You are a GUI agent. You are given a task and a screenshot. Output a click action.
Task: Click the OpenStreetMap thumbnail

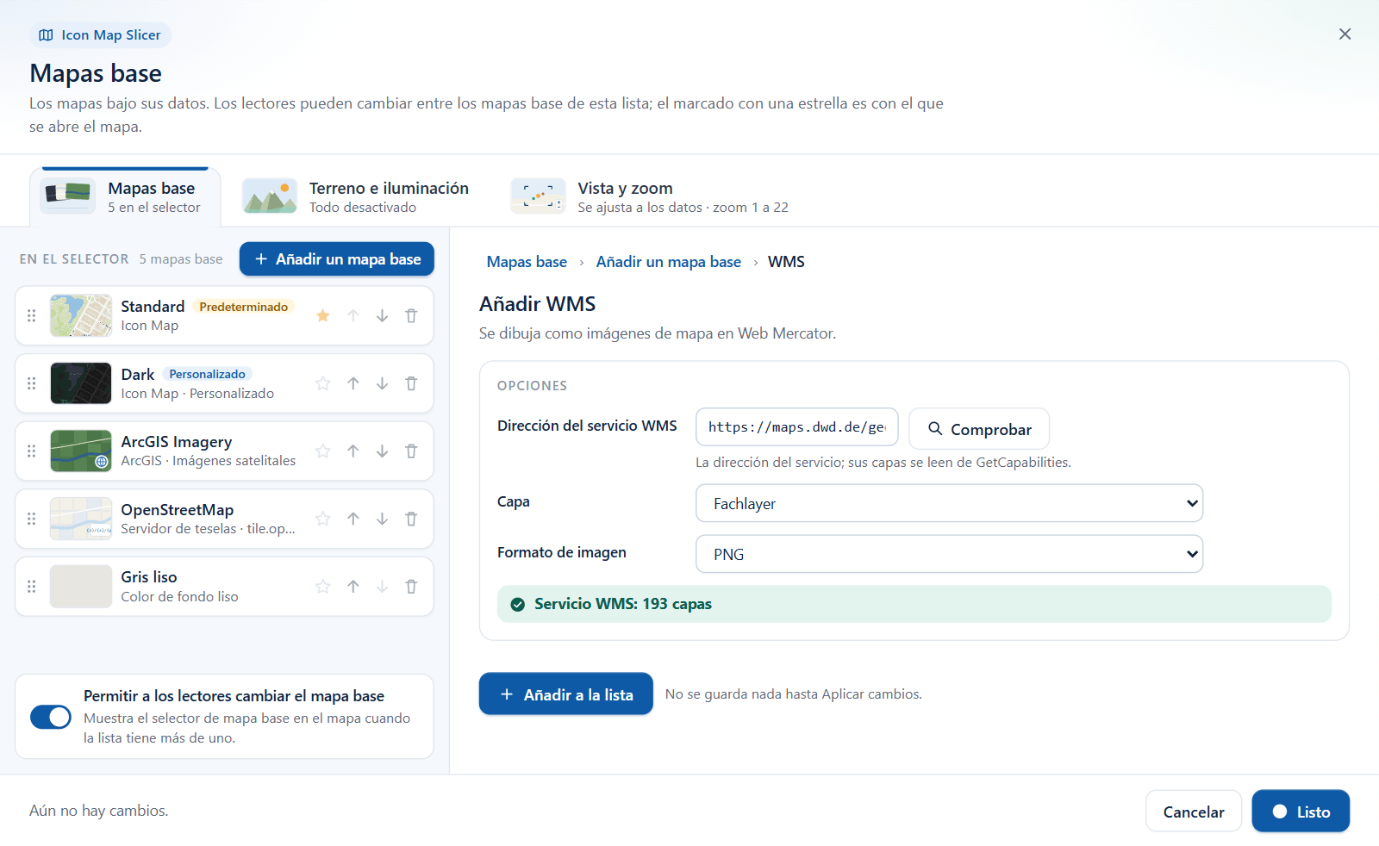pos(81,519)
